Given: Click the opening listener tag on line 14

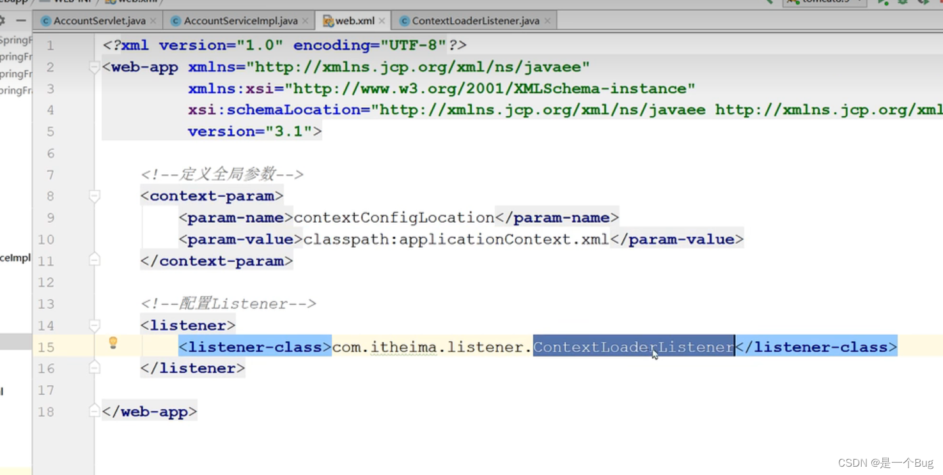Looking at the screenshot, I should (x=188, y=326).
